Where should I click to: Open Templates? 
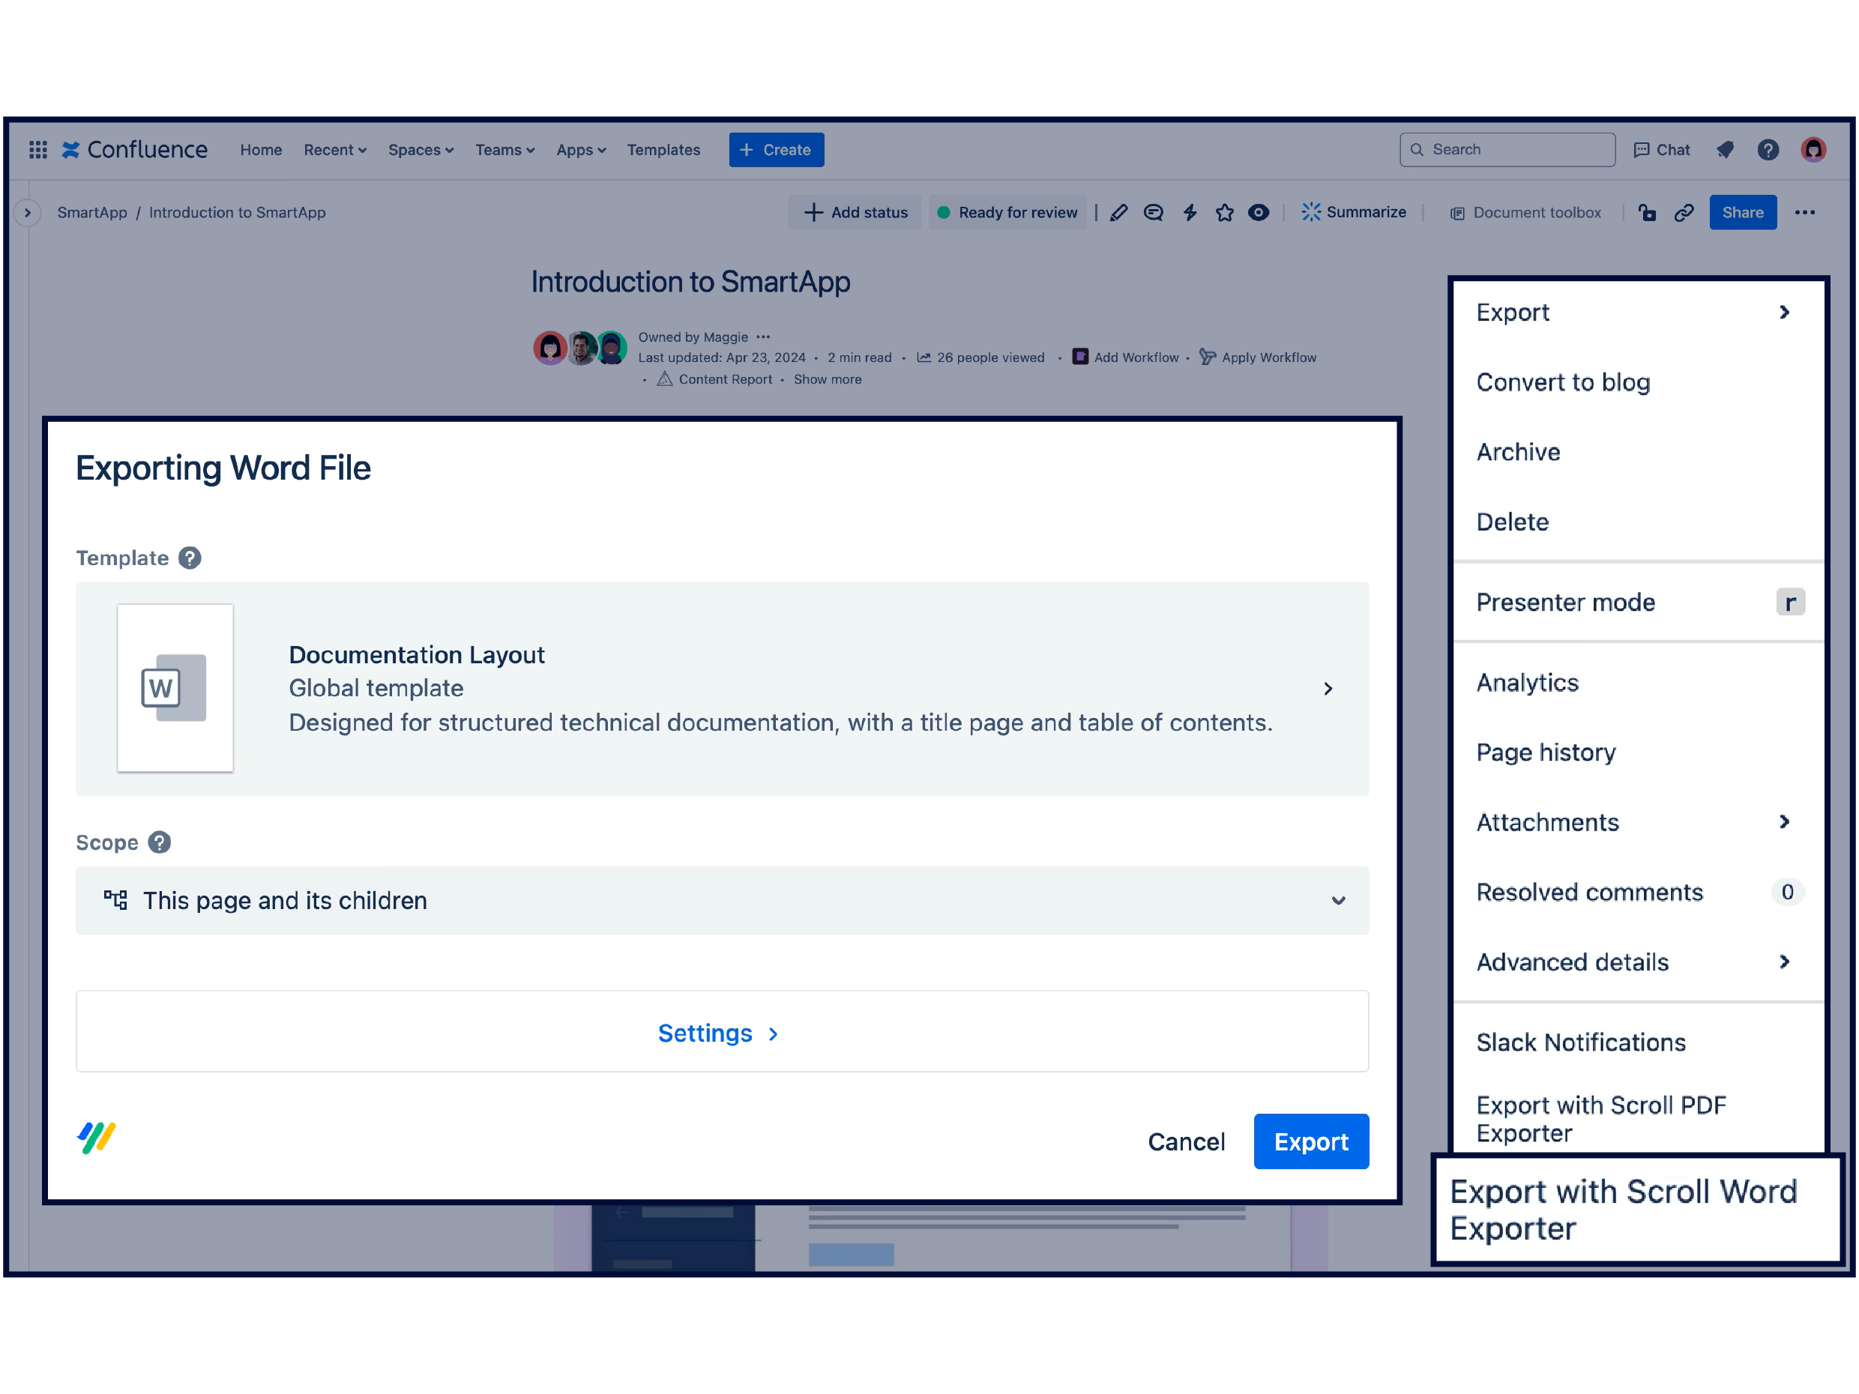pos(663,150)
